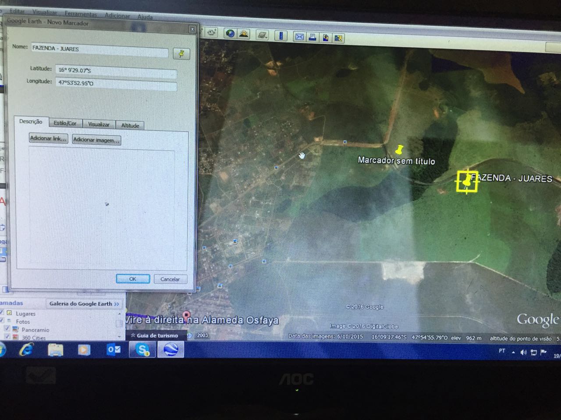The width and height of the screenshot is (561, 420).
Task: Click the save image icon
Action: point(326,38)
